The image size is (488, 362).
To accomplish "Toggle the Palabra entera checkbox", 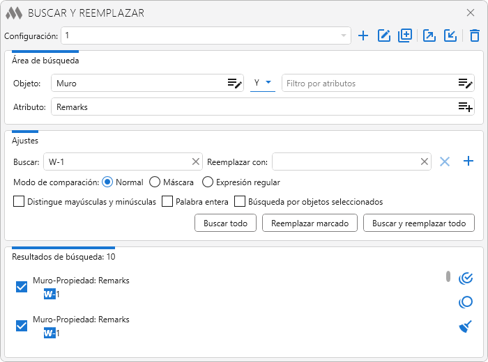I will click(x=167, y=202).
